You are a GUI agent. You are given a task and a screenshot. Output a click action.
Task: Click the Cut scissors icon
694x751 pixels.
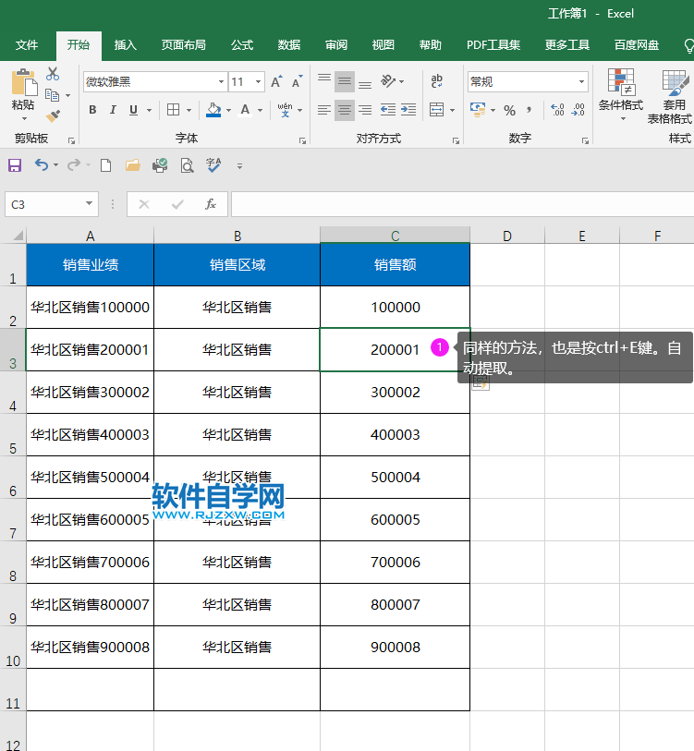click(53, 74)
